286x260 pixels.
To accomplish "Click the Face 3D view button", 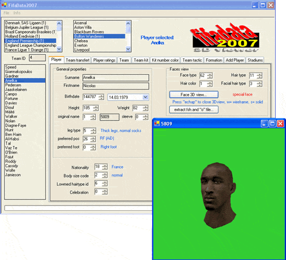I will pos(194,94).
